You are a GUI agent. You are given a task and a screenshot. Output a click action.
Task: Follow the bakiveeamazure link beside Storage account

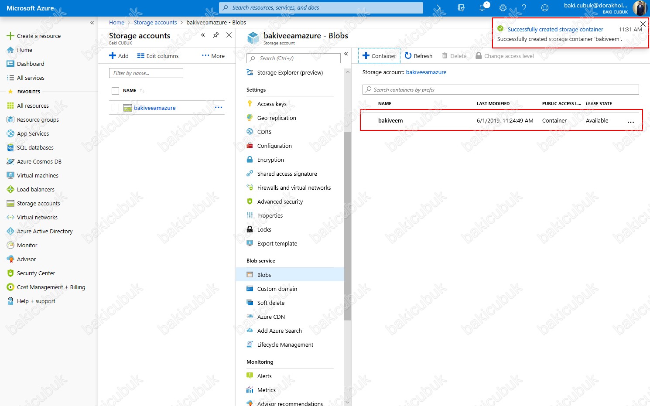coord(426,72)
